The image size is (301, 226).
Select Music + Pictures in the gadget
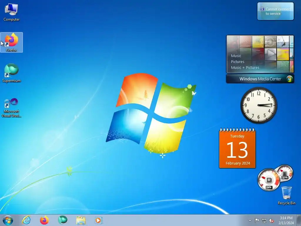(x=245, y=67)
